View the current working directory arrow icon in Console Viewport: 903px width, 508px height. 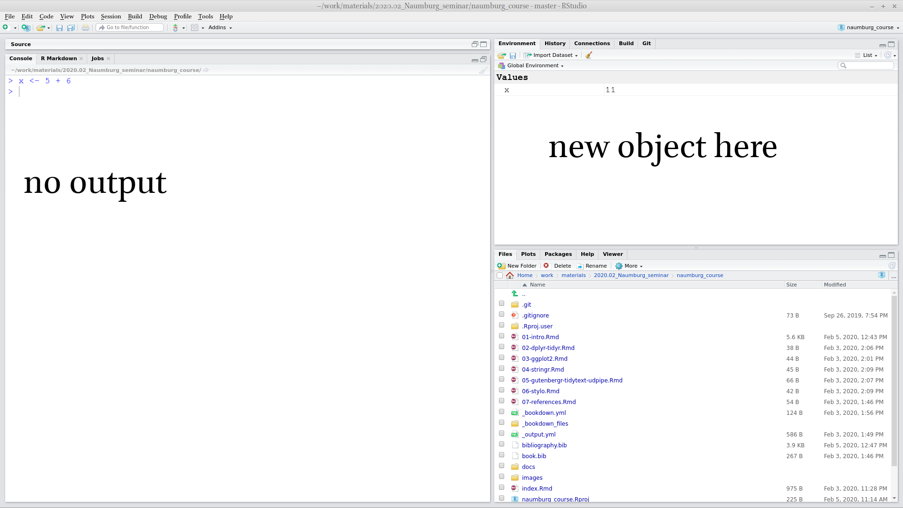click(x=206, y=70)
